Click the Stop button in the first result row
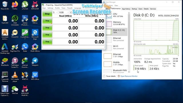The width and height of the screenshot is (183, 103). (47, 21)
